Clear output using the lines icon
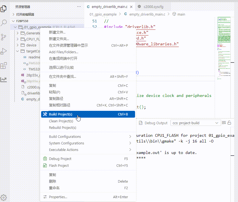Viewport: 238px width, 202px height. point(224,123)
